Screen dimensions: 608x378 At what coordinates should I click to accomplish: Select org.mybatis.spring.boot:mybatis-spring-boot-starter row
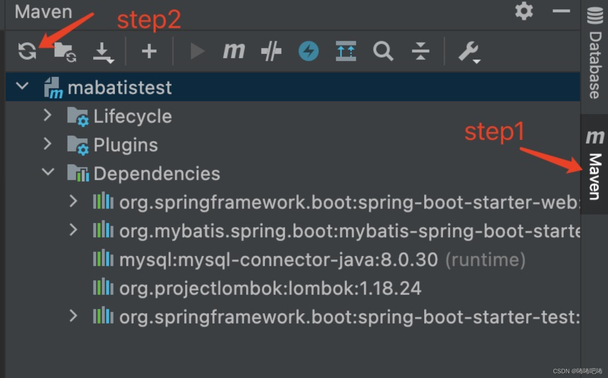click(293, 231)
